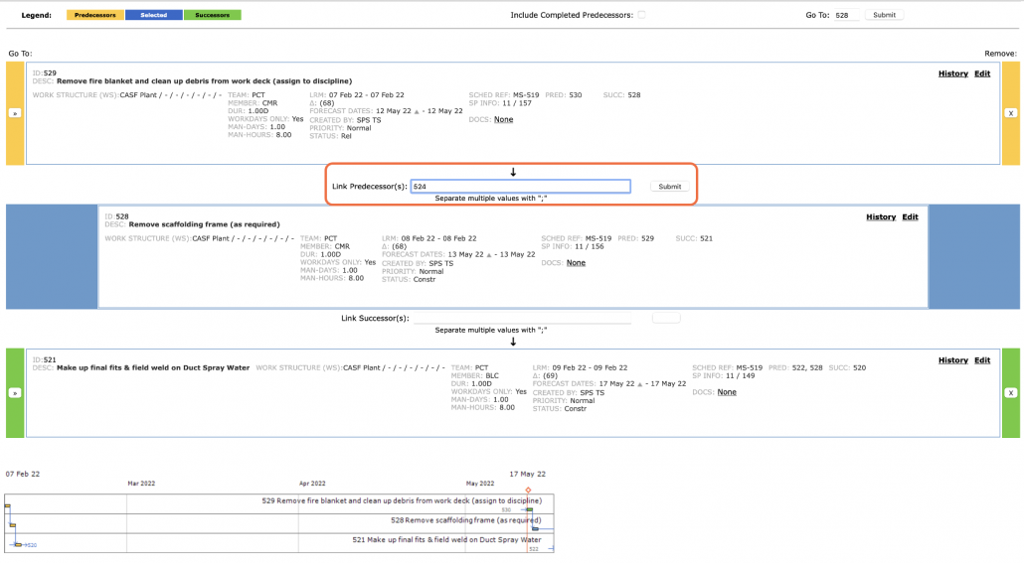
Task: Click the Apr 2022 month header
Action: click(312, 484)
